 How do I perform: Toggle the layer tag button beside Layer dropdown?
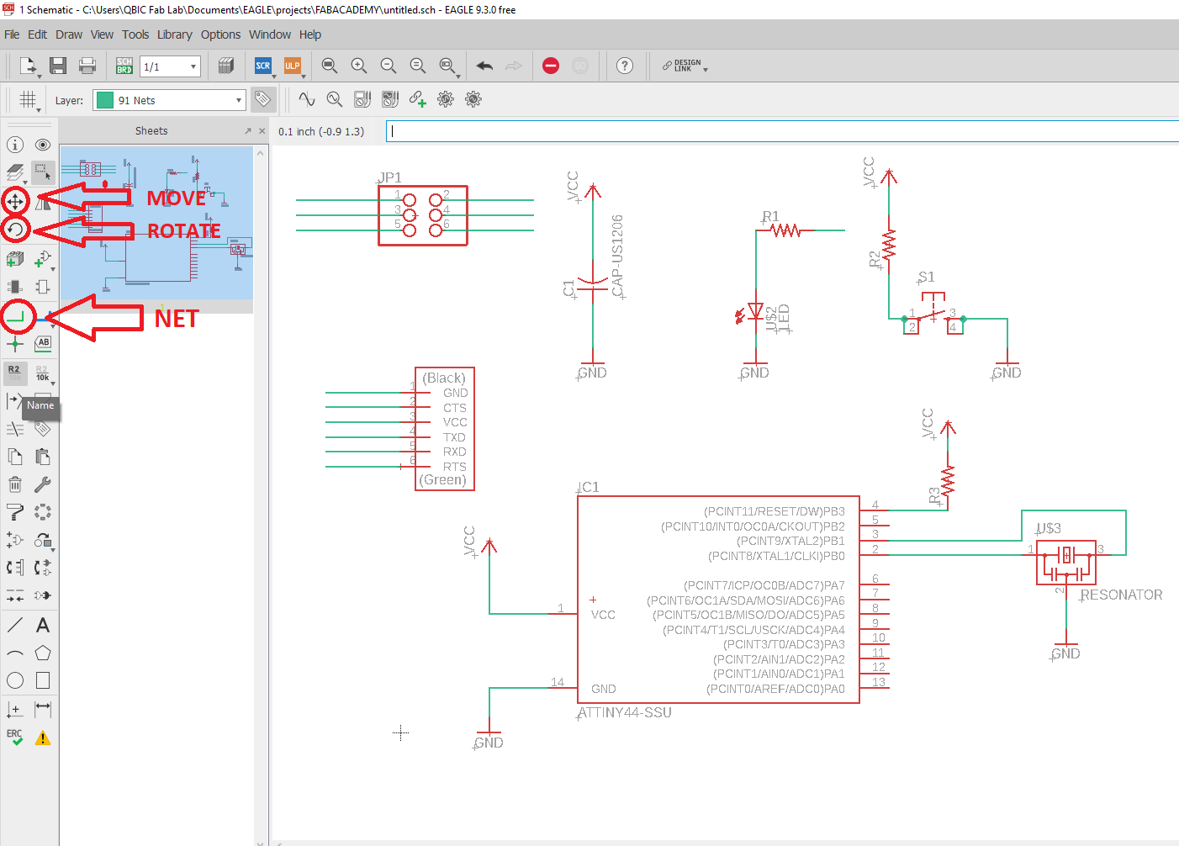tap(263, 99)
